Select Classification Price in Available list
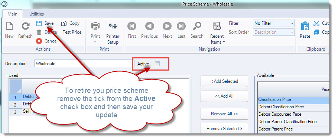 (x=293, y=99)
